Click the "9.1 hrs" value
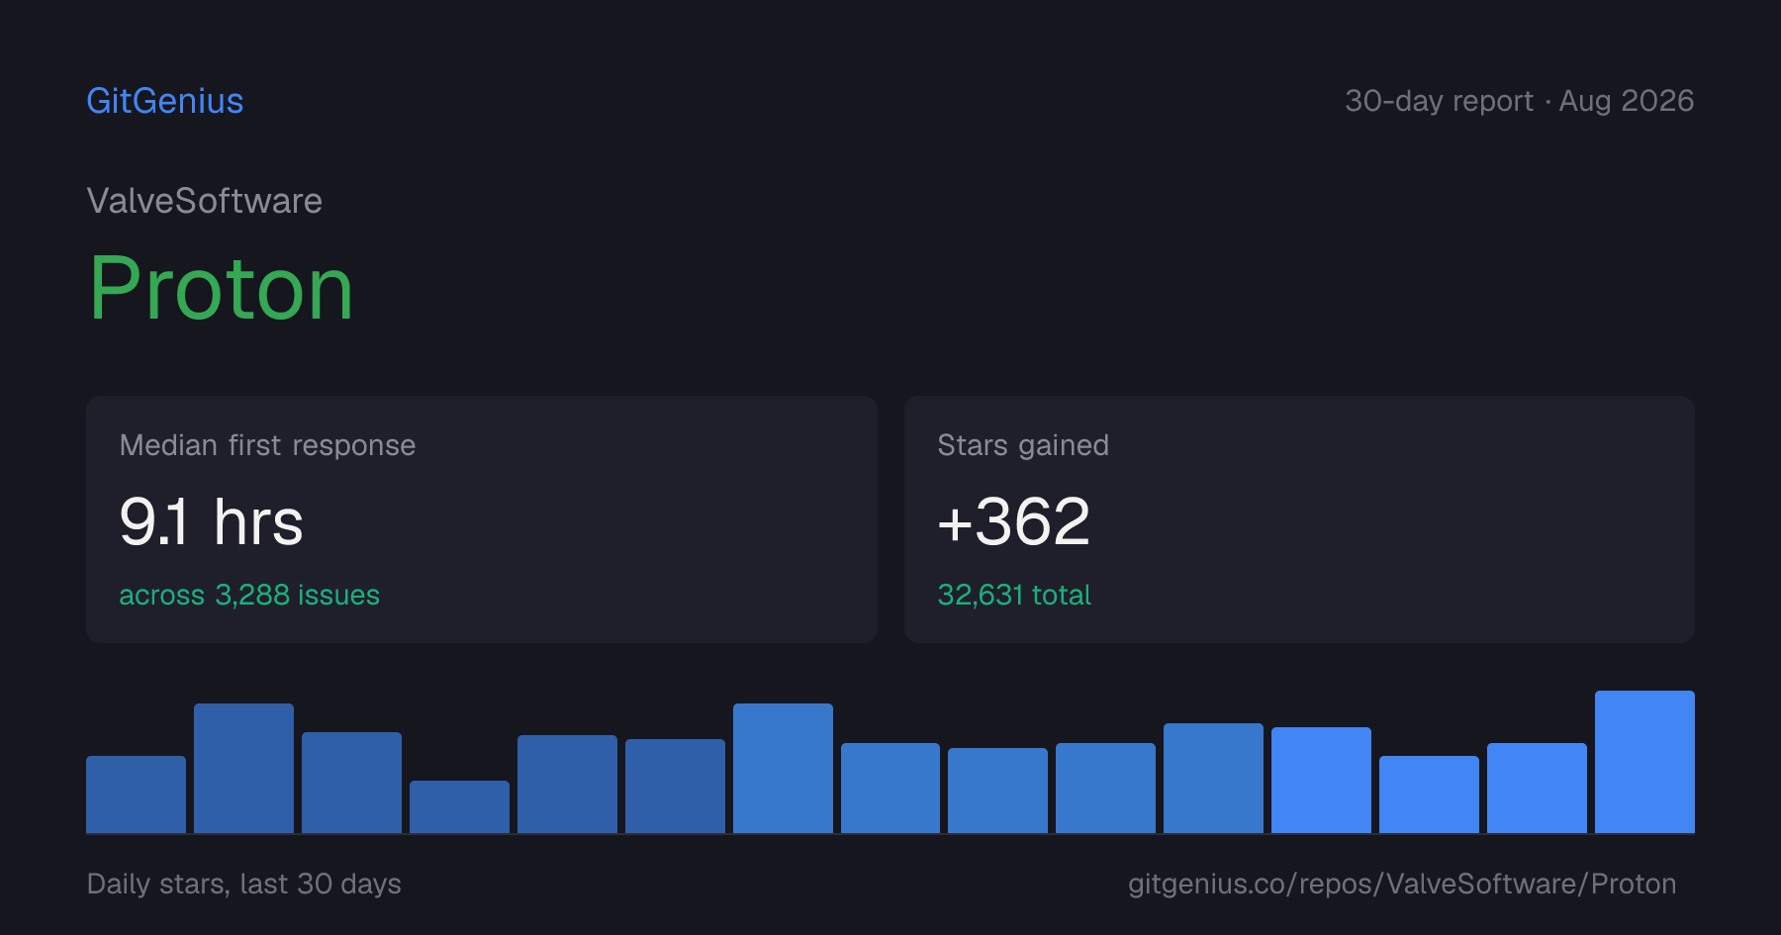 pyautogui.click(x=211, y=522)
